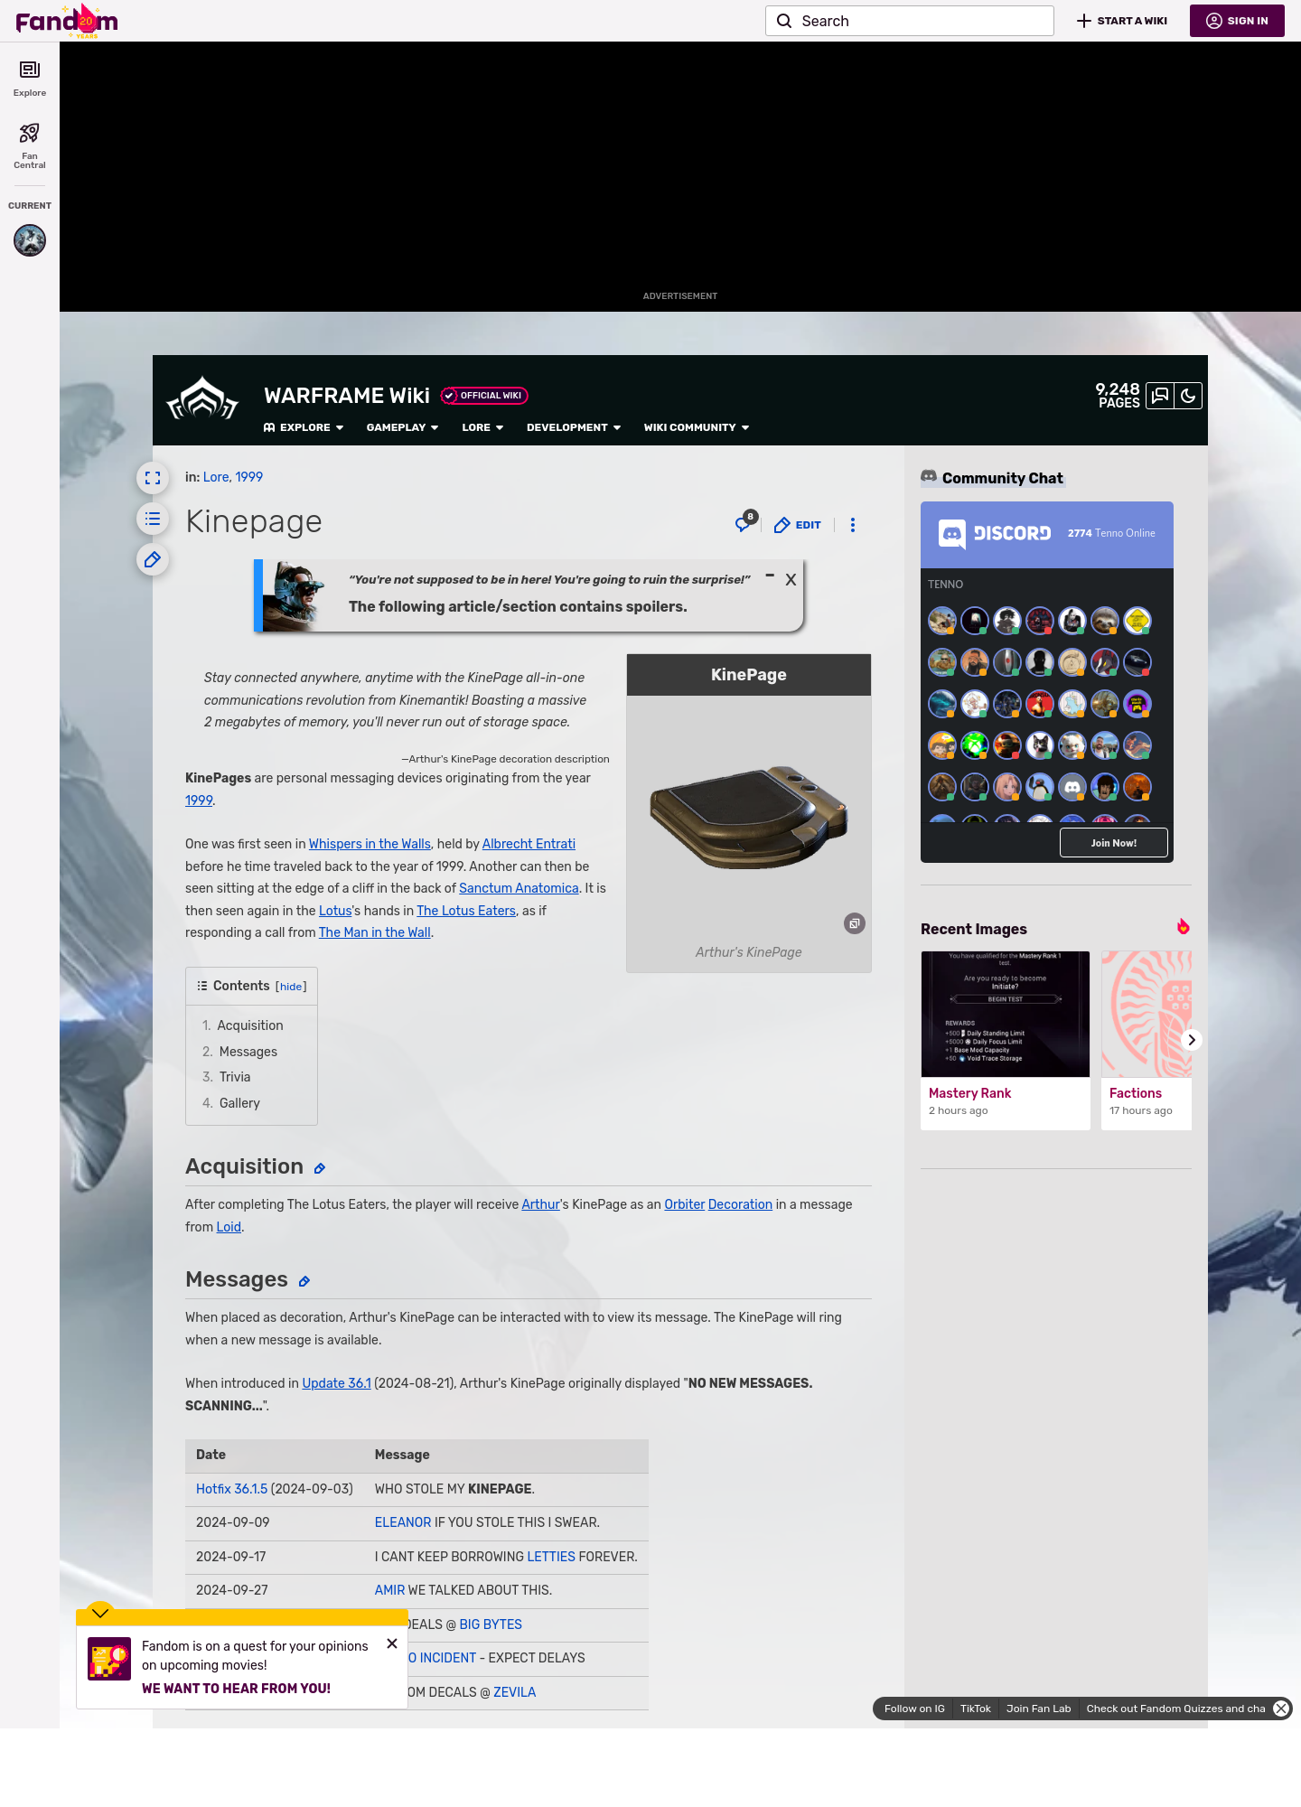Click Join Now on Discord widget
1301x1807 pixels.
tap(1114, 843)
